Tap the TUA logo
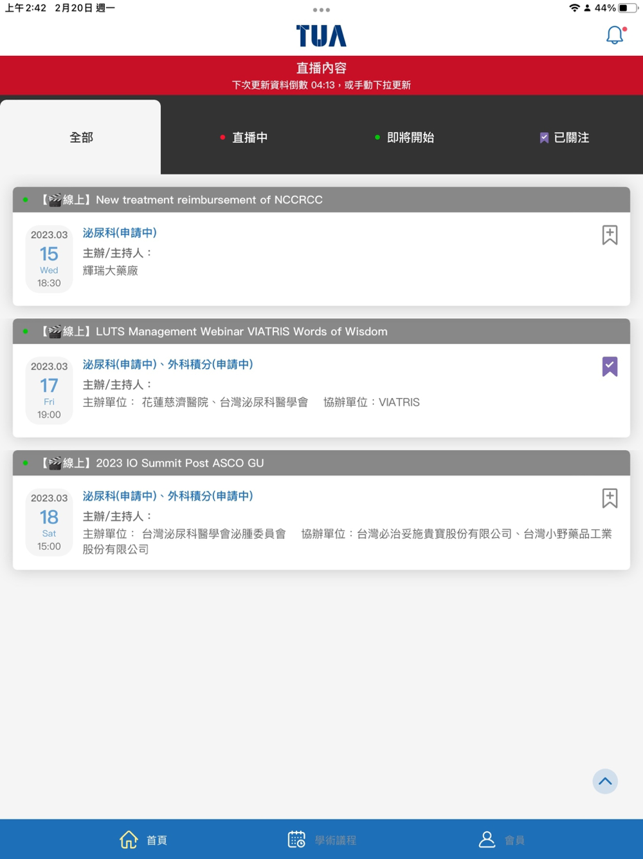The image size is (643, 859). [321, 36]
